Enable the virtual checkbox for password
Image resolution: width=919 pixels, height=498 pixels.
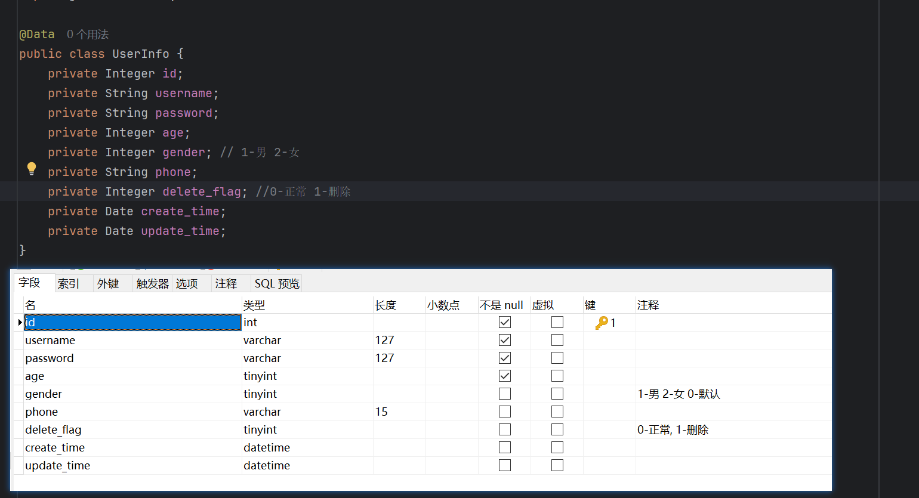click(x=557, y=358)
